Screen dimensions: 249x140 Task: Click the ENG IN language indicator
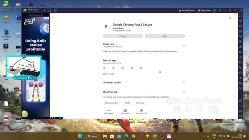214,136
